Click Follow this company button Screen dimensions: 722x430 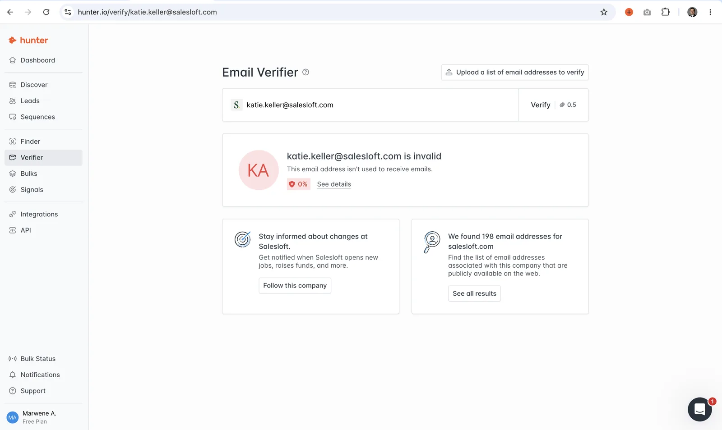[295, 286]
